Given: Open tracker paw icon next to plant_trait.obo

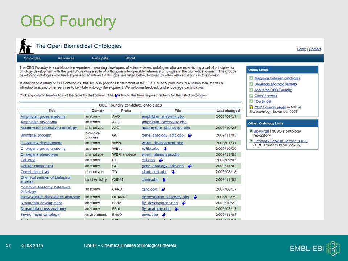Looking at the screenshot, I should (x=174, y=172).
